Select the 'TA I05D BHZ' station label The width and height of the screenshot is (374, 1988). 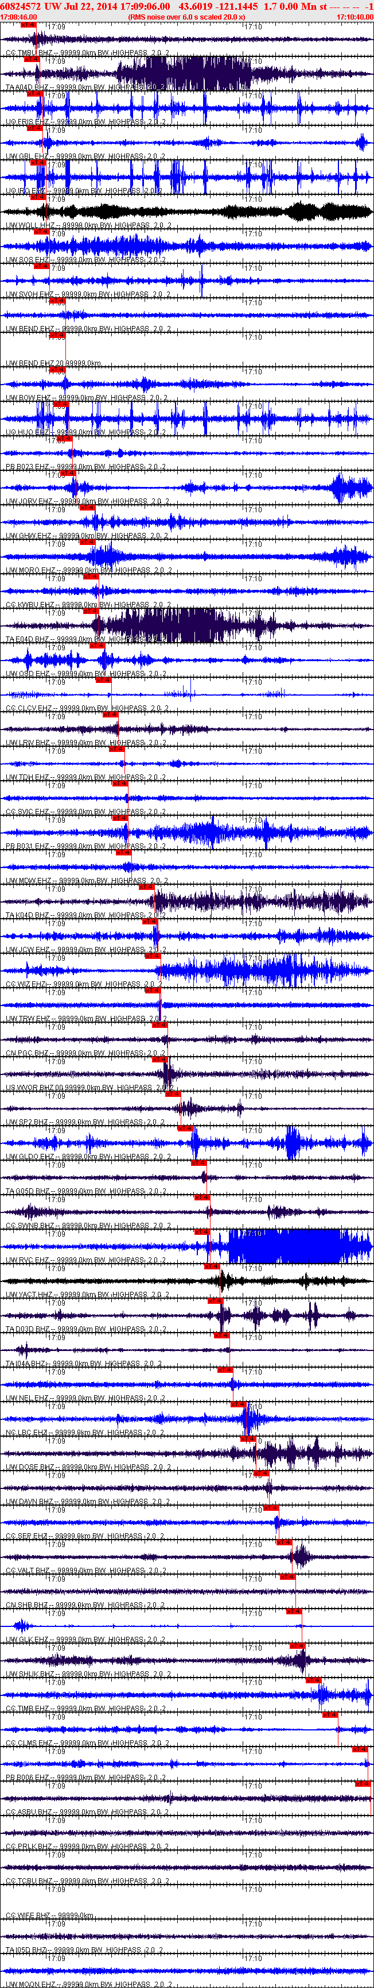pyautogui.click(x=28, y=1949)
